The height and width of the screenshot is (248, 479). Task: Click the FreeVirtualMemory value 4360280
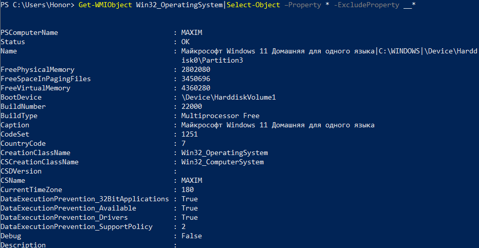tap(196, 88)
